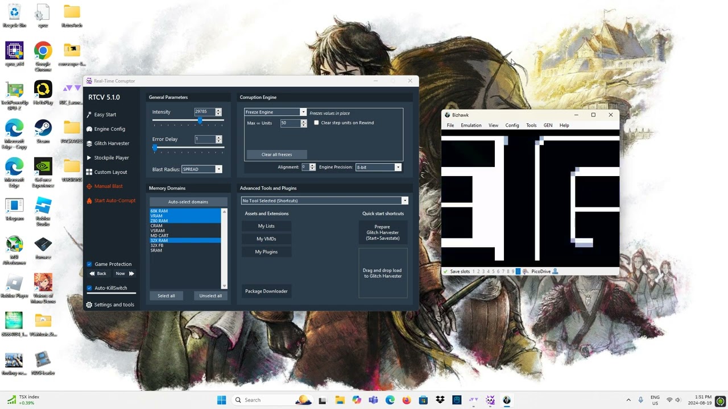
Task: Click the Intensity value input field
Action: click(x=204, y=112)
